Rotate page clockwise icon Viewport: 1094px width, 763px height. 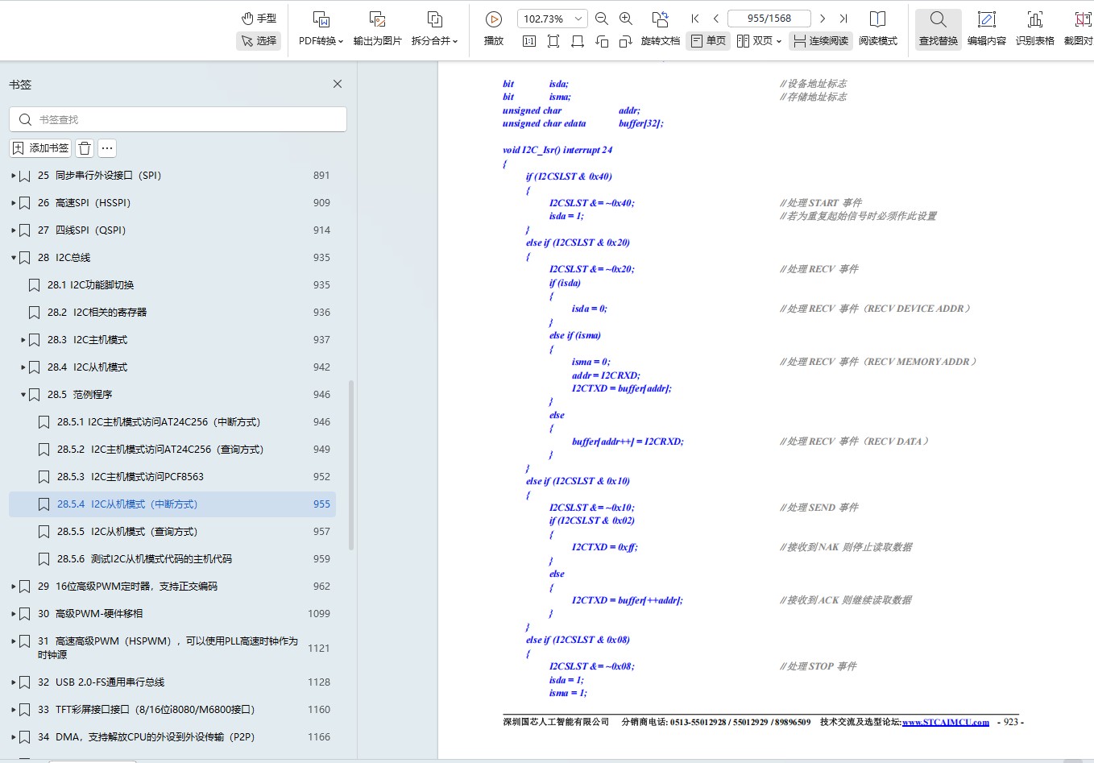626,41
